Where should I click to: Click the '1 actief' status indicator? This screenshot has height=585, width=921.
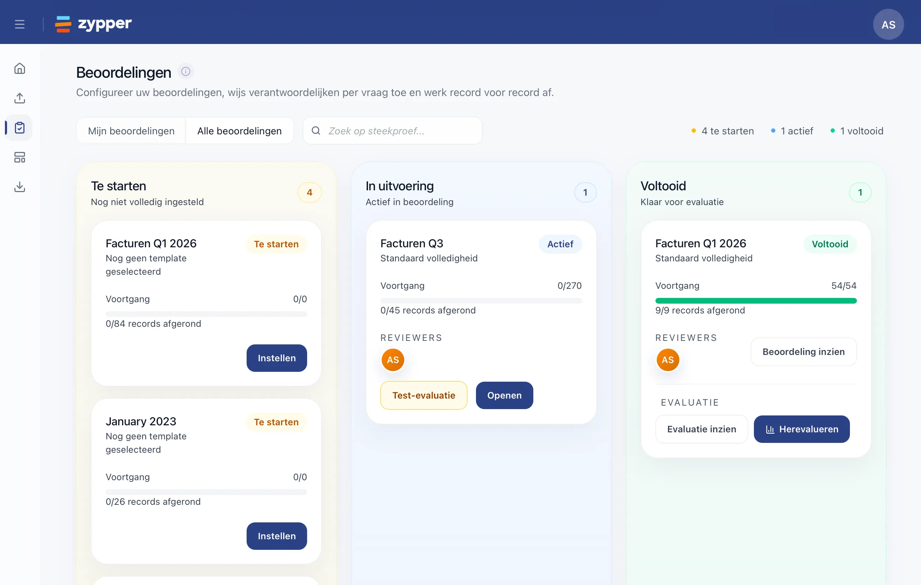[792, 131]
